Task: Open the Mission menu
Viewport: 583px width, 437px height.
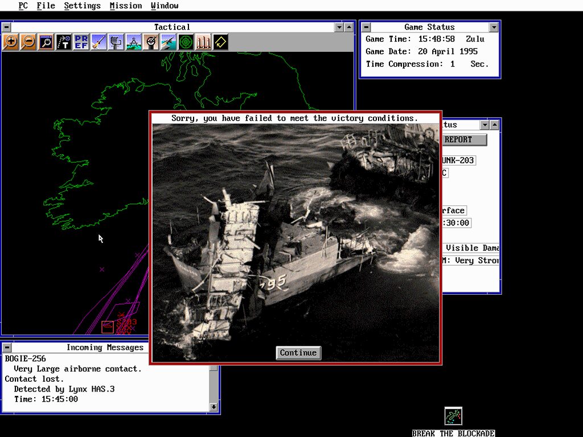Action: click(x=126, y=6)
